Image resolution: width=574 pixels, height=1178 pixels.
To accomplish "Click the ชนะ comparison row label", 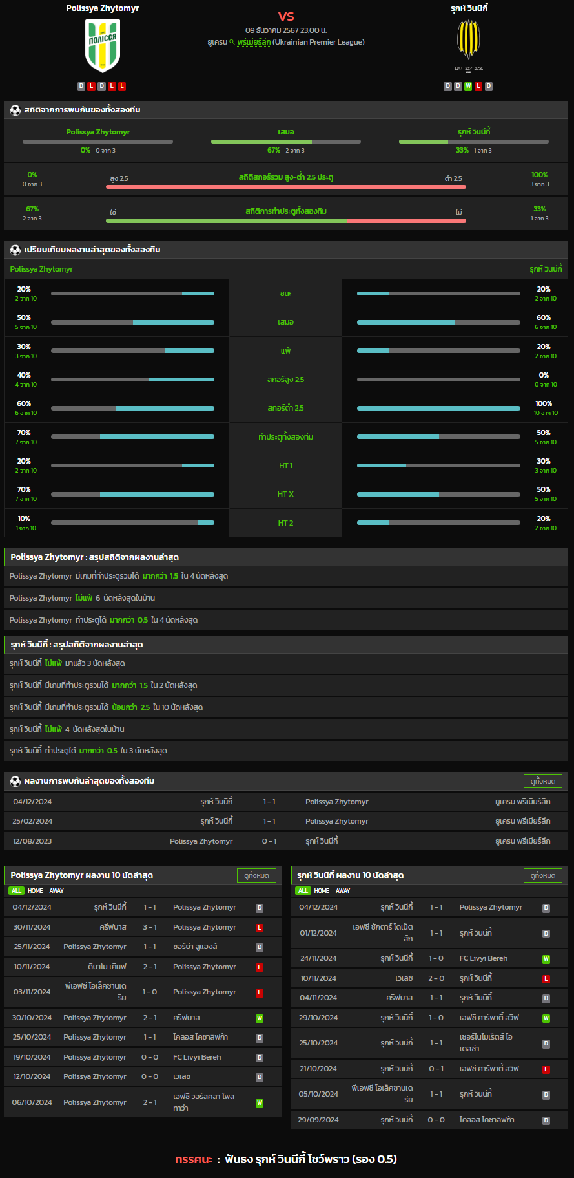I will pyautogui.click(x=286, y=294).
